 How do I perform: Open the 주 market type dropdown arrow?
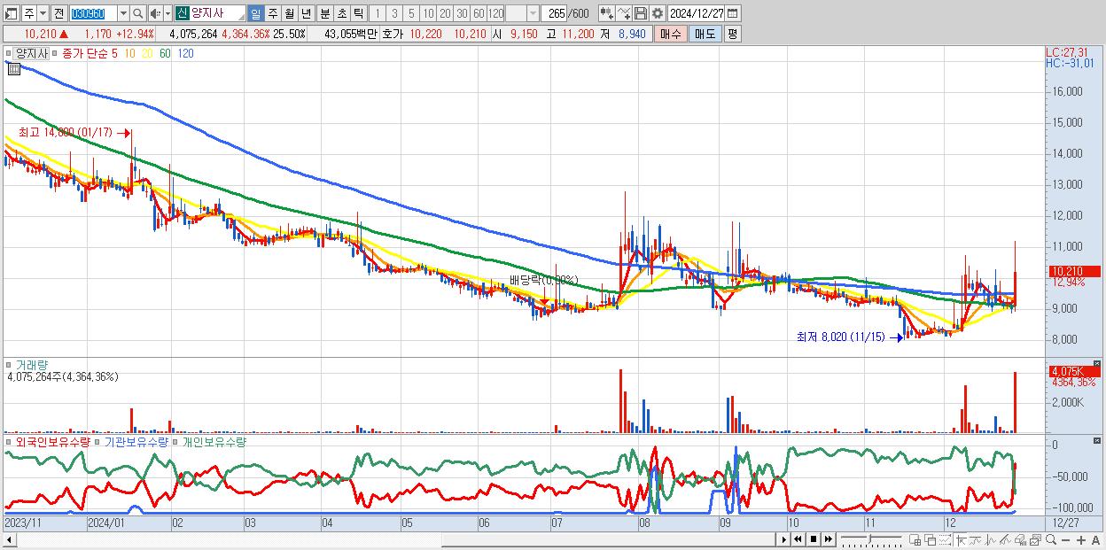point(43,13)
